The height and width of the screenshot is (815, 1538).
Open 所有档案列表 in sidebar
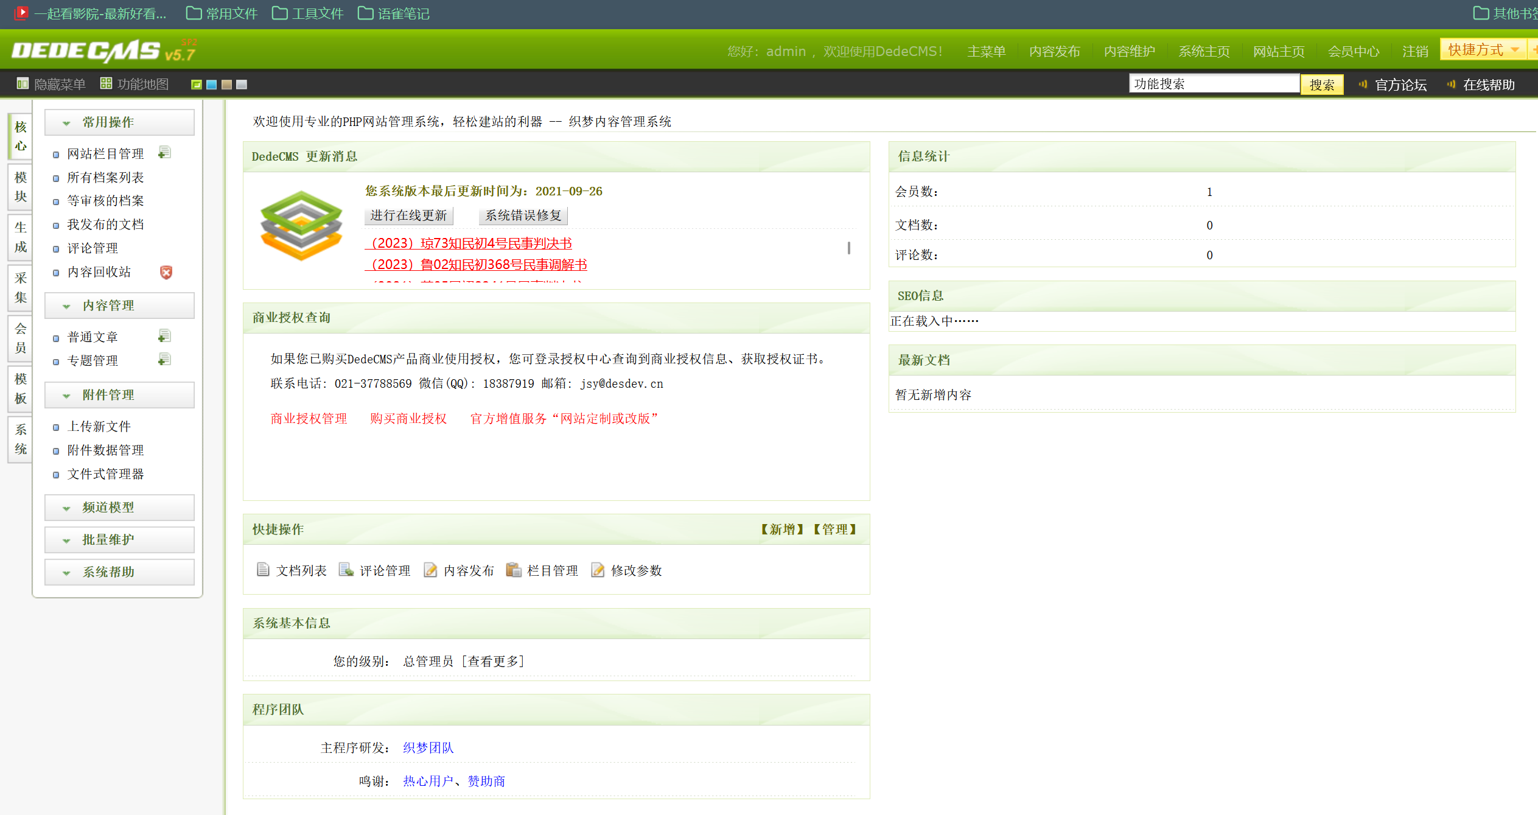point(105,177)
